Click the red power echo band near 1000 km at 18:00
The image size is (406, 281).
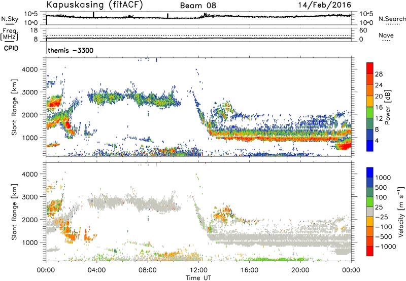coord(275,138)
